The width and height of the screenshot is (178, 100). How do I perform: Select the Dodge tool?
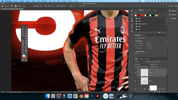[x=23, y=46]
